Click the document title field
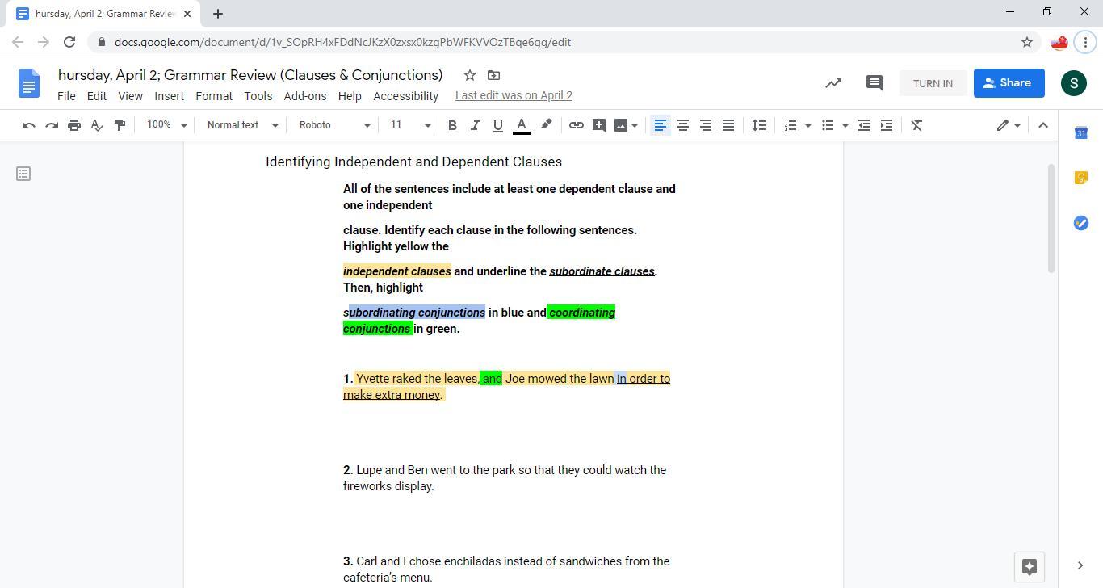1103x588 pixels. [250, 75]
